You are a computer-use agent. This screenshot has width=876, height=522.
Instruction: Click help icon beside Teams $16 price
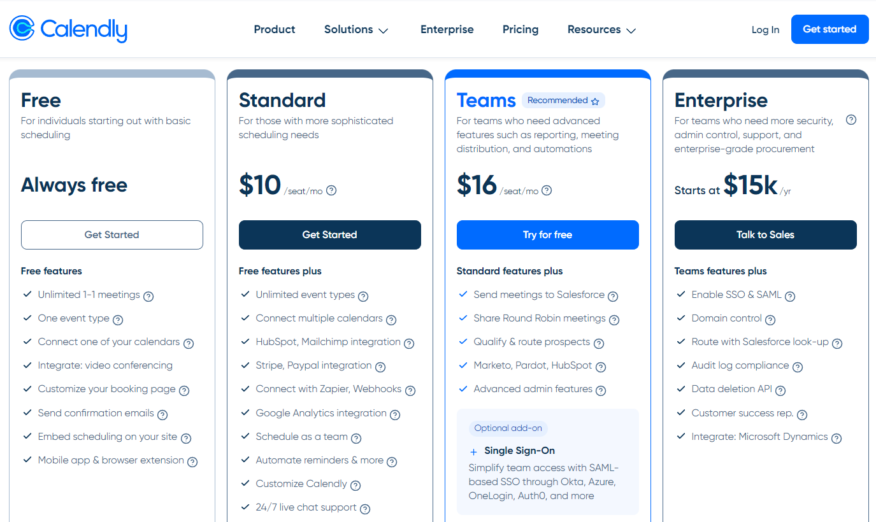coord(547,190)
